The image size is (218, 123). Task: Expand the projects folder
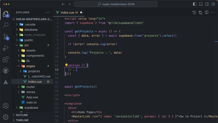click(x=32, y=71)
